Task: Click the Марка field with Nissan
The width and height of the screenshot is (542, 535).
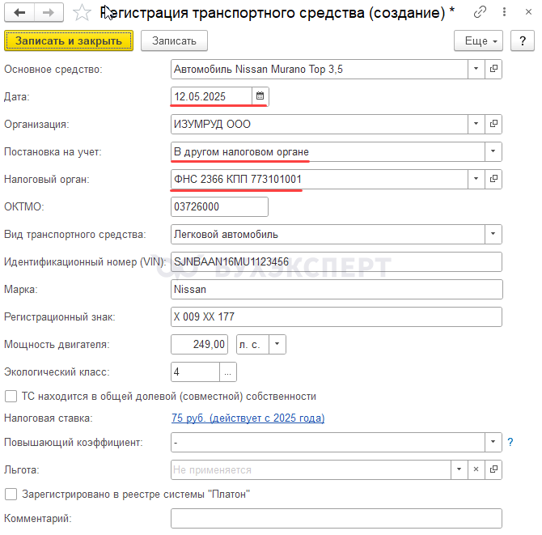Action: click(337, 289)
